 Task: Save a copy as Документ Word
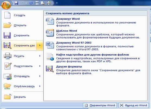(95, 22)
